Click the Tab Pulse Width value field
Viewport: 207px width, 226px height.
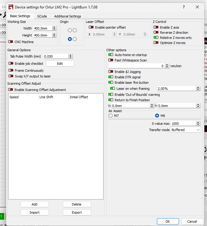click(x=56, y=56)
